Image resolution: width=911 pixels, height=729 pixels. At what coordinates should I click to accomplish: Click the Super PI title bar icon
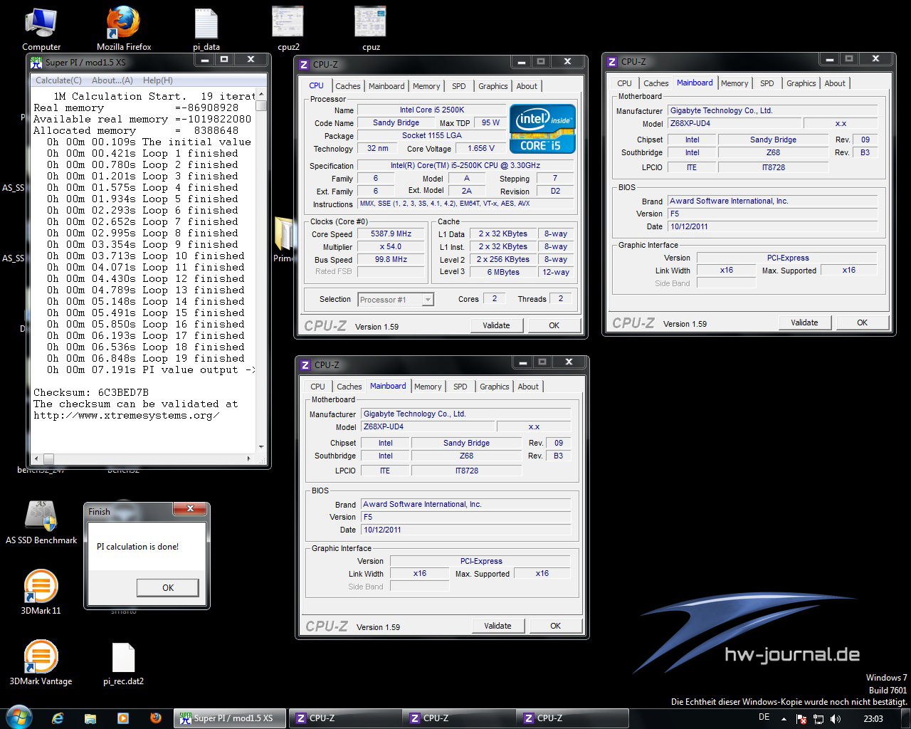tap(37, 62)
